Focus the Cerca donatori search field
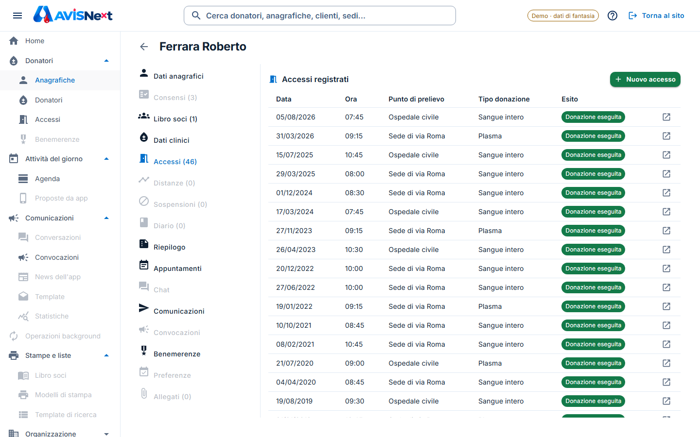Viewport: 700px width, 437px height. point(320,16)
